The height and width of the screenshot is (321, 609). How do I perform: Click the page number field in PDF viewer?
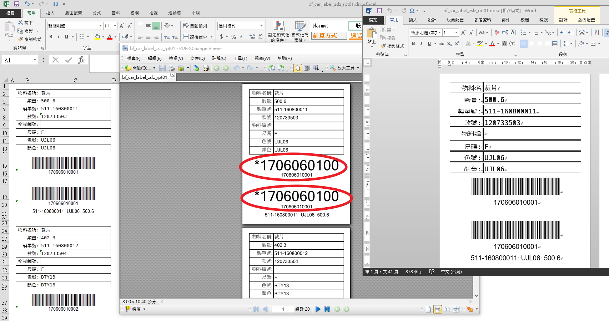[283, 309]
